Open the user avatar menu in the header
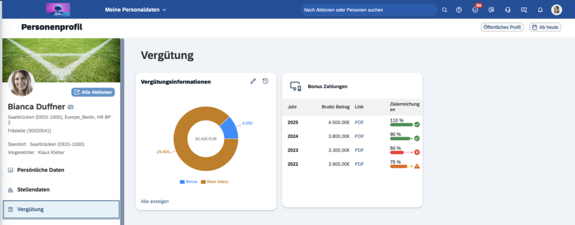Screen dimensions: 575x225 pos(556,10)
